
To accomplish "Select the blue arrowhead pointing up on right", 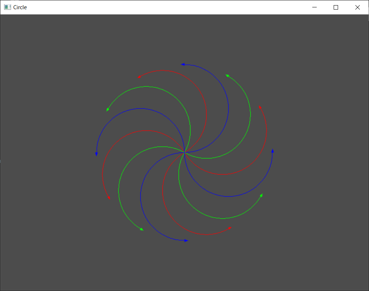I will (273, 151).
